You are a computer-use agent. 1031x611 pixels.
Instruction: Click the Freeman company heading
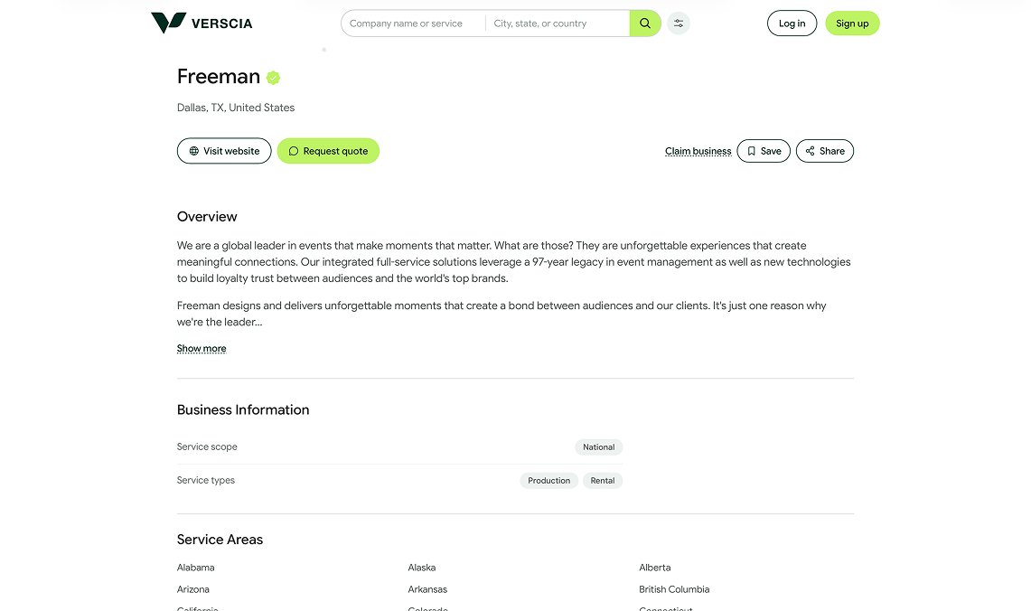click(x=219, y=76)
